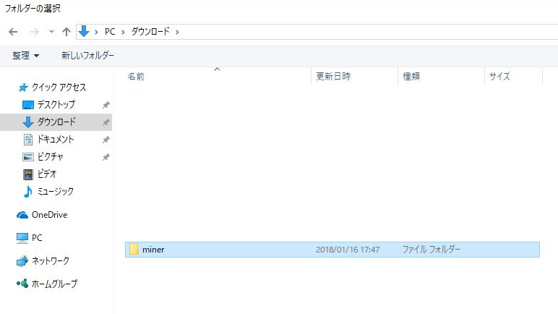Click the PC computer icon in sidebar
The image size is (558, 314).
(22, 238)
